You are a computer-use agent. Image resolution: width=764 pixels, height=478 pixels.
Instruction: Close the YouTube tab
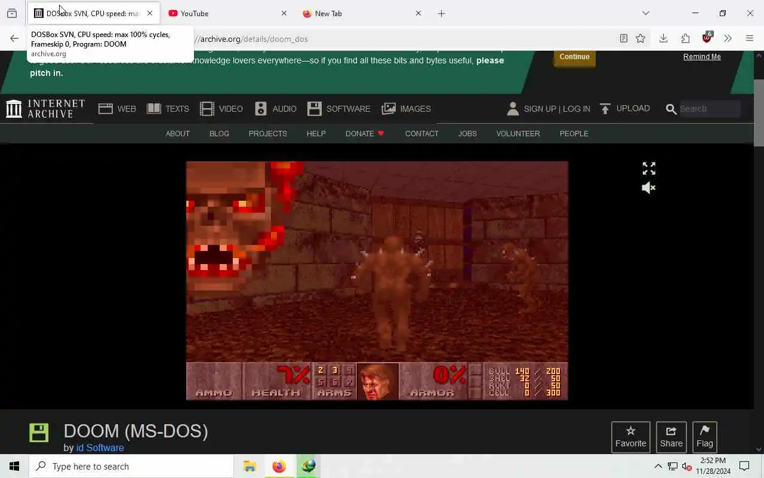pyautogui.click(x=284, y=13)
